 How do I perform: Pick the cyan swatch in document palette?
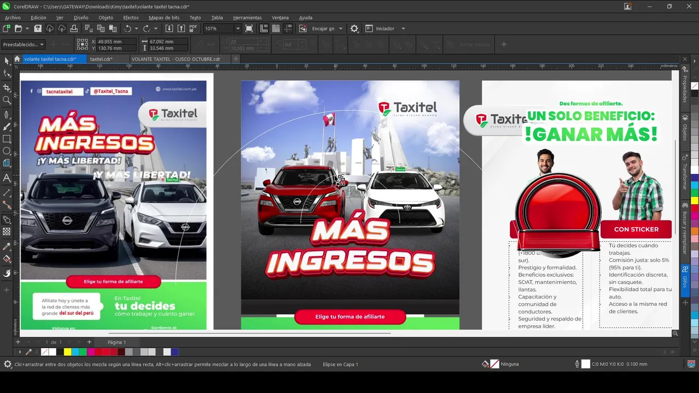(x=75, y=352)
